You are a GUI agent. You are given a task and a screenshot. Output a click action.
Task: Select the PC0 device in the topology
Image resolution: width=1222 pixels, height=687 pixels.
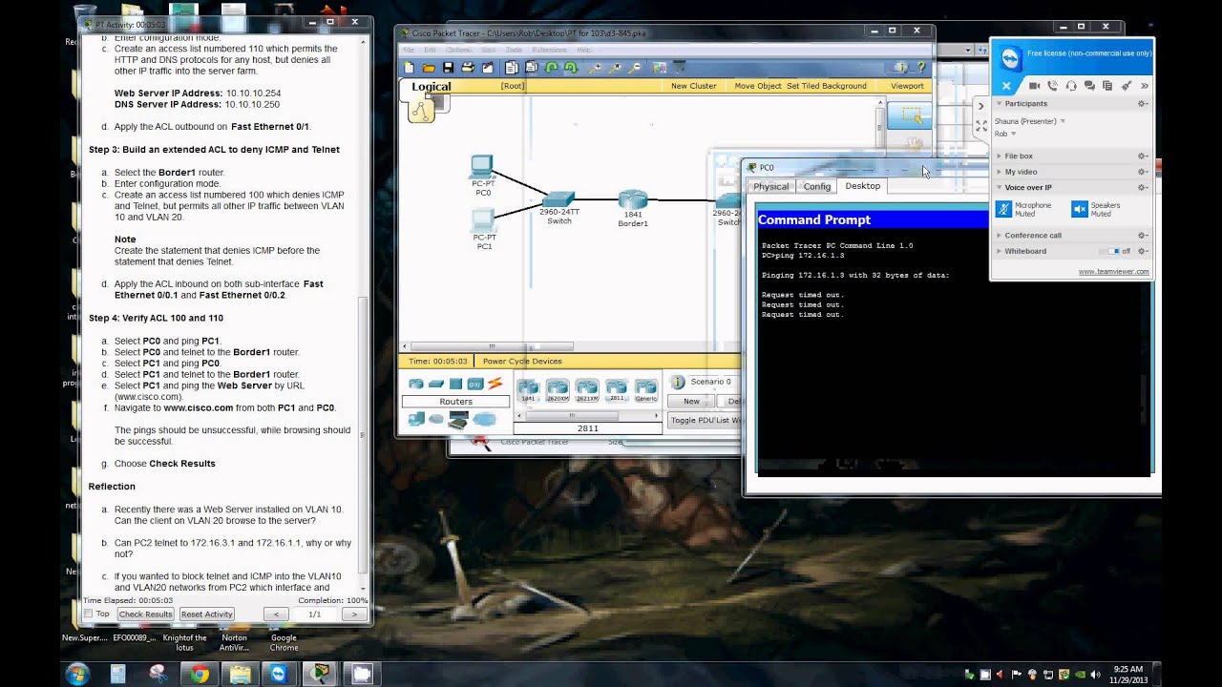pyautogui.click(x=482, y=168)
